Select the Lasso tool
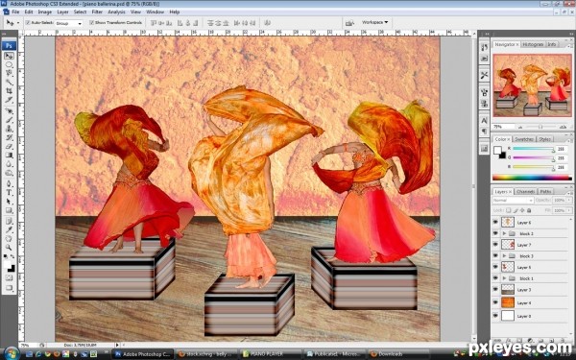 pyautogui.click(x=9, y=73)
